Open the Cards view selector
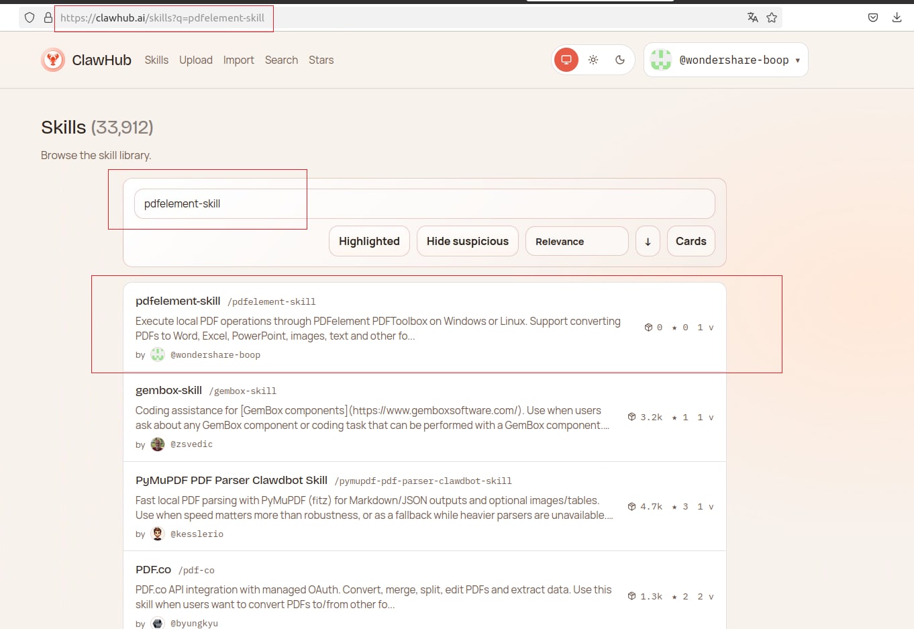Image resolution: width=914 pixels, height=629 pixels. [x=691, y=241]
